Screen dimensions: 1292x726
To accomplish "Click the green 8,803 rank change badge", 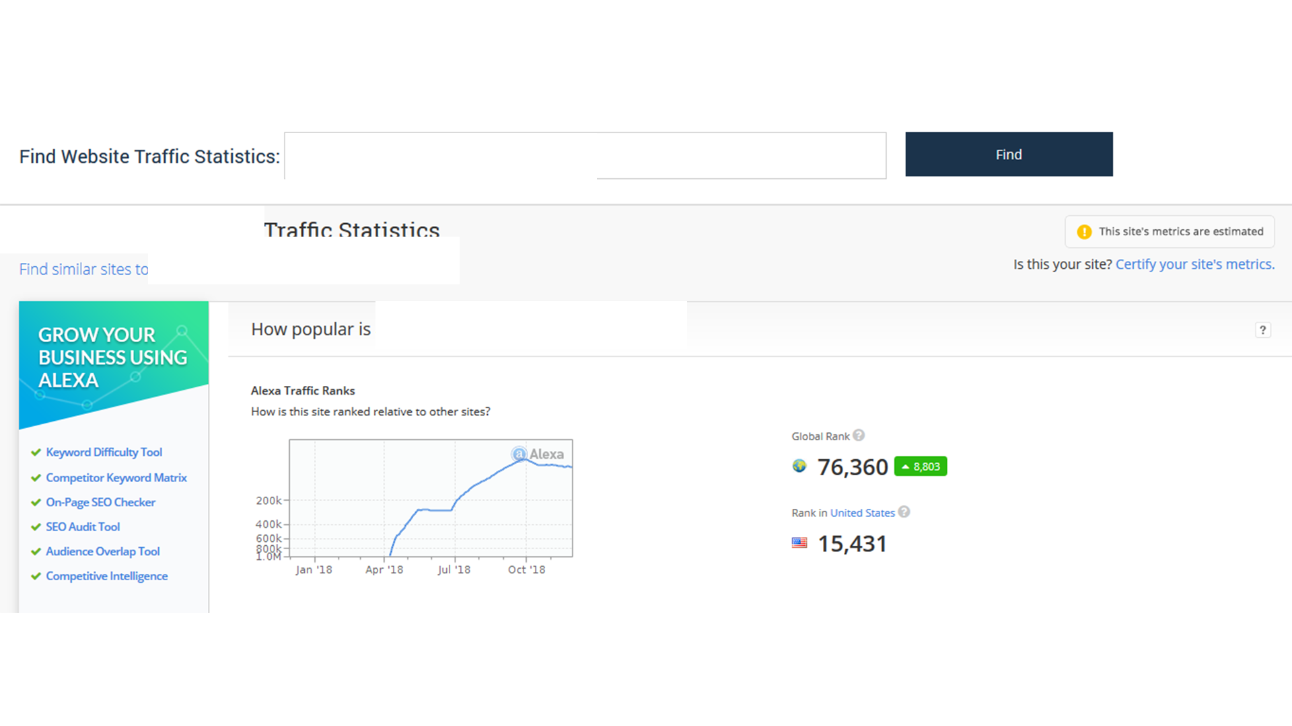I will [921, 466].
